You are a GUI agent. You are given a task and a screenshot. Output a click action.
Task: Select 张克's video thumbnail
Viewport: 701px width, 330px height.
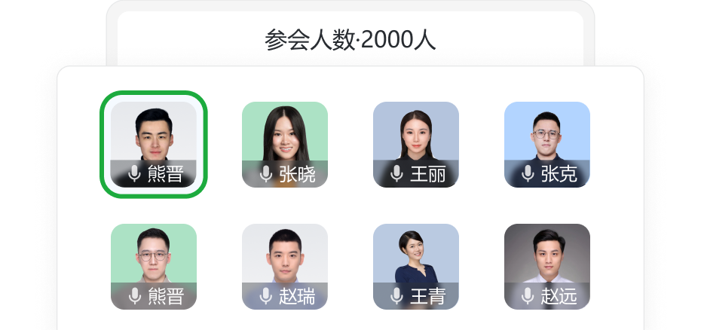[547, 145]
